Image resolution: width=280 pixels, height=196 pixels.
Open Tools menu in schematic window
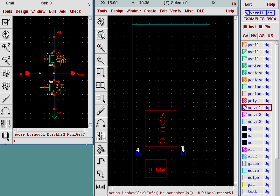click(x=7, y=11)
